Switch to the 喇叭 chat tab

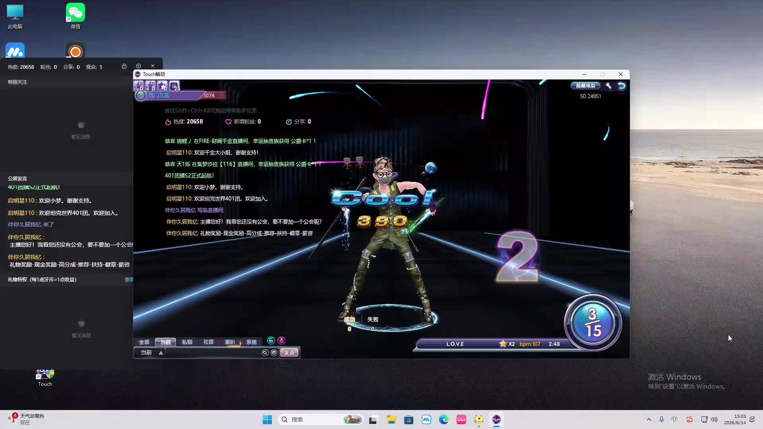tap(230, 342)
